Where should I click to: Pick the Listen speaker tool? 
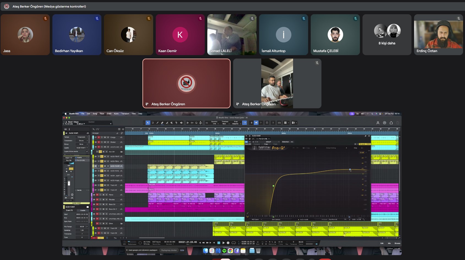181,123
